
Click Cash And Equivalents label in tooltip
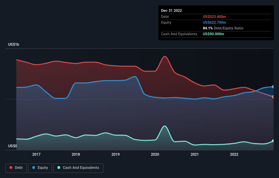click(x=179, y=34)
